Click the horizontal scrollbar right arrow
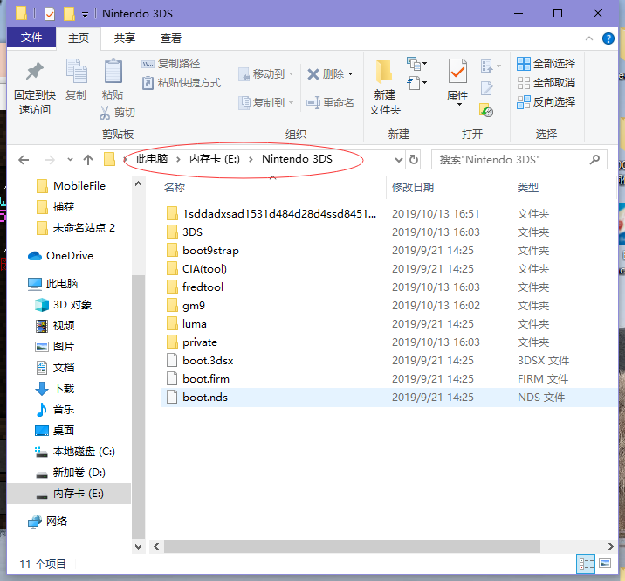 coord(611,546)
